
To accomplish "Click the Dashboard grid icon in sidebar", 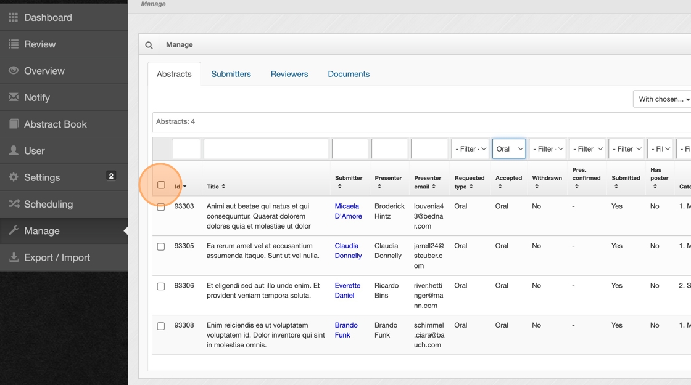I will 13,17.
